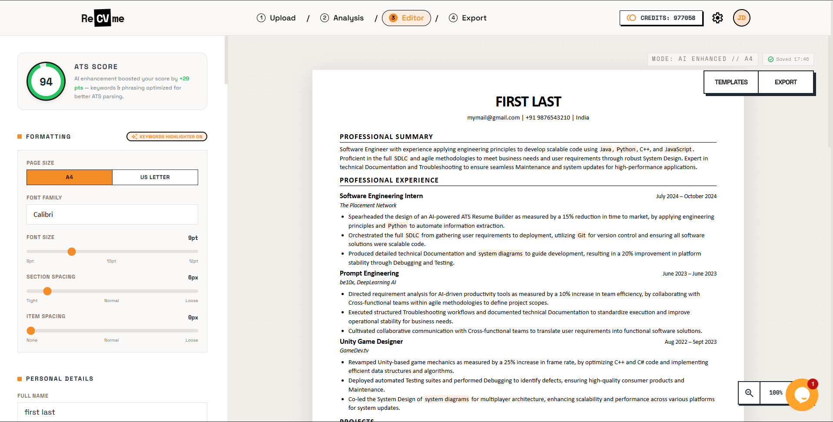
Task: Click the Prompt Engineering job title
Action: (369, 273)
